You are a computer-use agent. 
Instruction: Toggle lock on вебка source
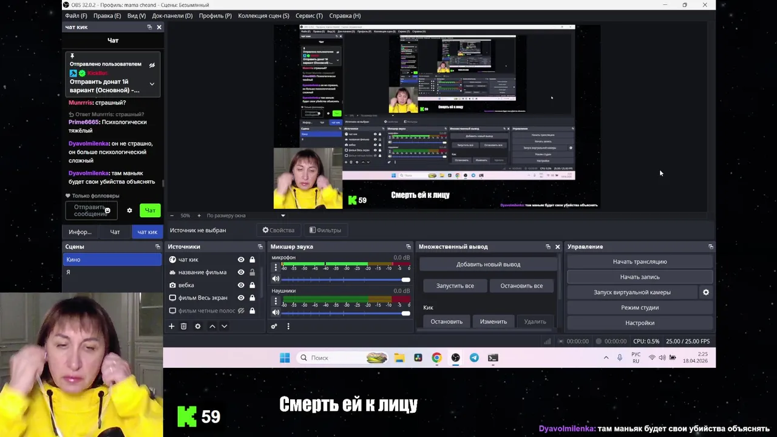[x=252, y=285]
